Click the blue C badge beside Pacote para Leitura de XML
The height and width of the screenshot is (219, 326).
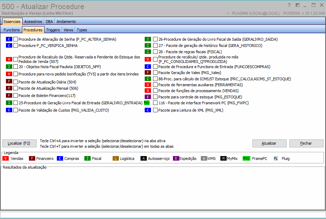[147, 110]
